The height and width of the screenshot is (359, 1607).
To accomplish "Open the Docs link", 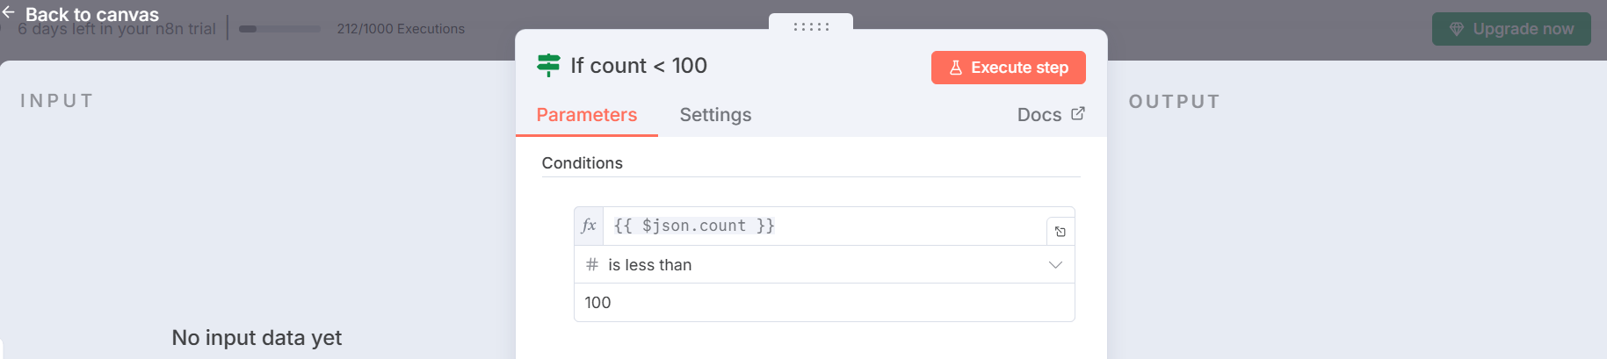I will 1039,115.
